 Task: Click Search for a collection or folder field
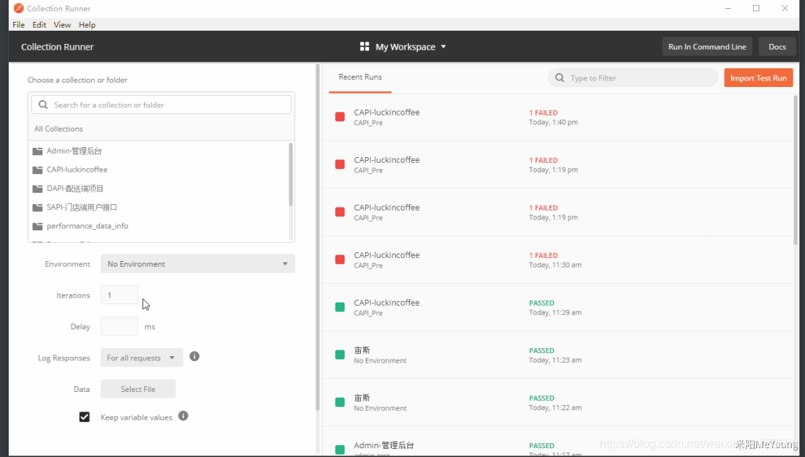[x=161, y=105]
